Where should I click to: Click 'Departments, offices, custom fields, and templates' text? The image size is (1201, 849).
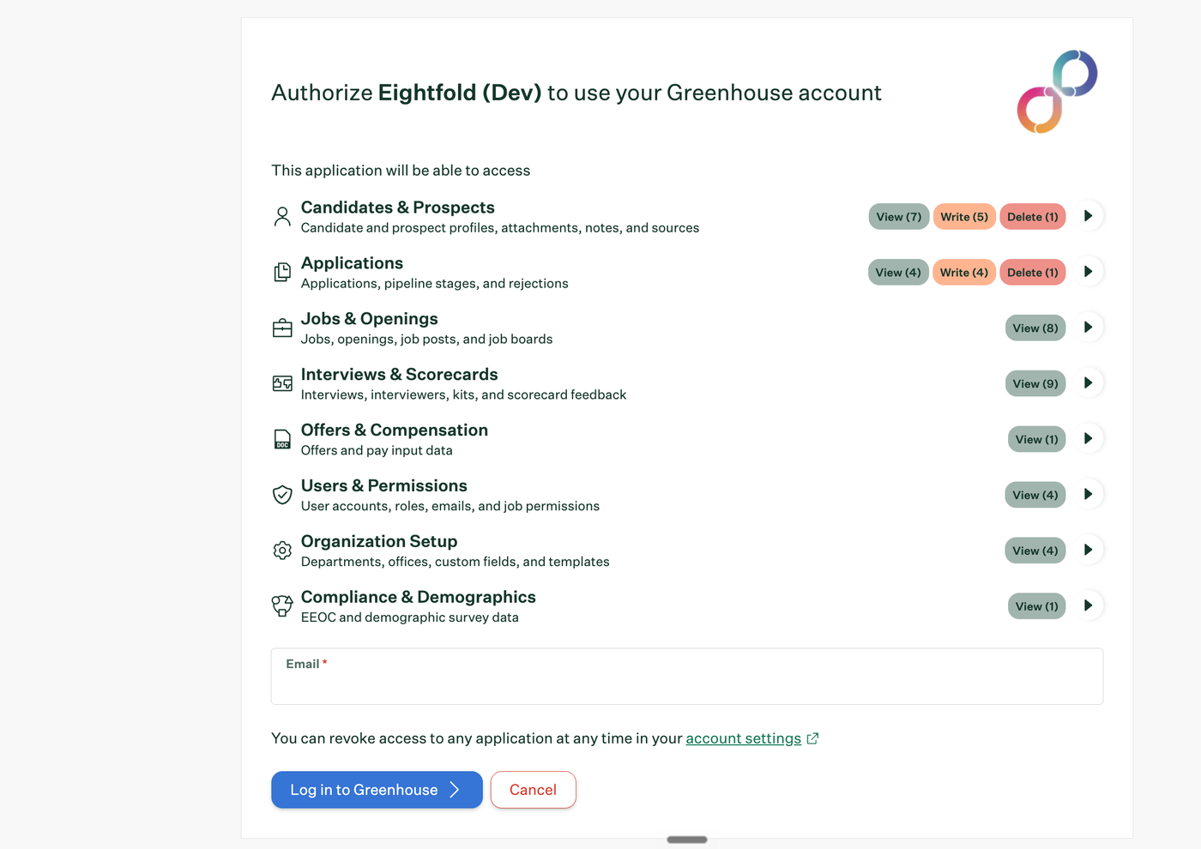456,562
